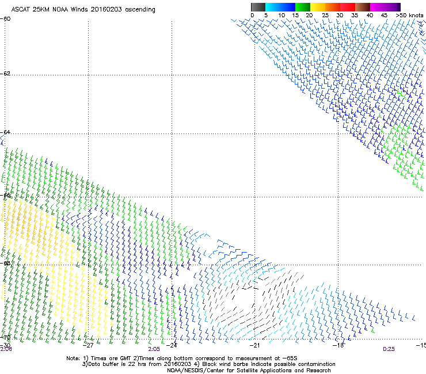The width and height of the screenshot is (426, 374).
Task: Click the "Data buffer is 22 hrs" note line
Action: point(208,364)
